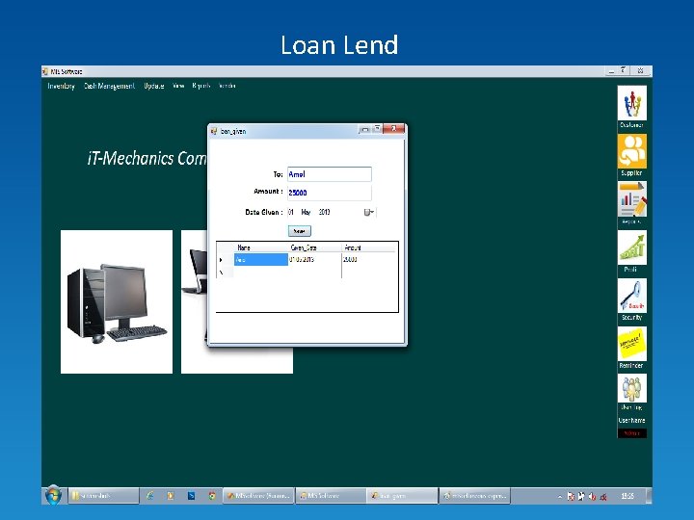Switch to the screenshots folder taskbar button

coord(103,496)
